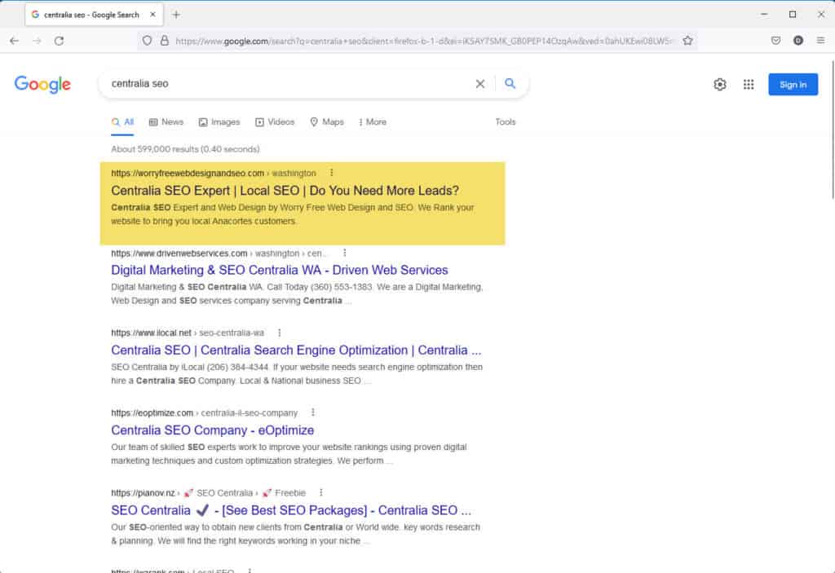Expand the More search categories menu
The image size is (835, 573).
click(x=372, y=122)
